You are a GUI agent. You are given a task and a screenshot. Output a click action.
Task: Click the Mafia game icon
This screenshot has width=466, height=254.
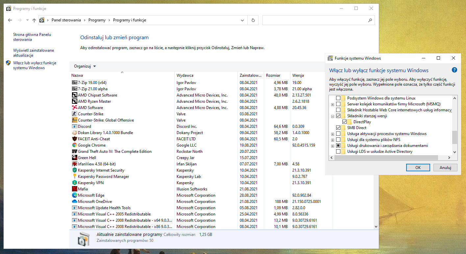coord(74,189)
